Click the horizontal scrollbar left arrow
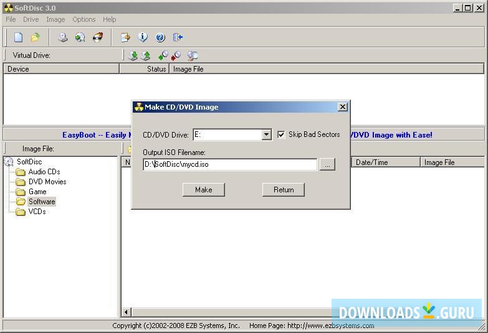Screen dimensions: 488x333 coord(126,312)
